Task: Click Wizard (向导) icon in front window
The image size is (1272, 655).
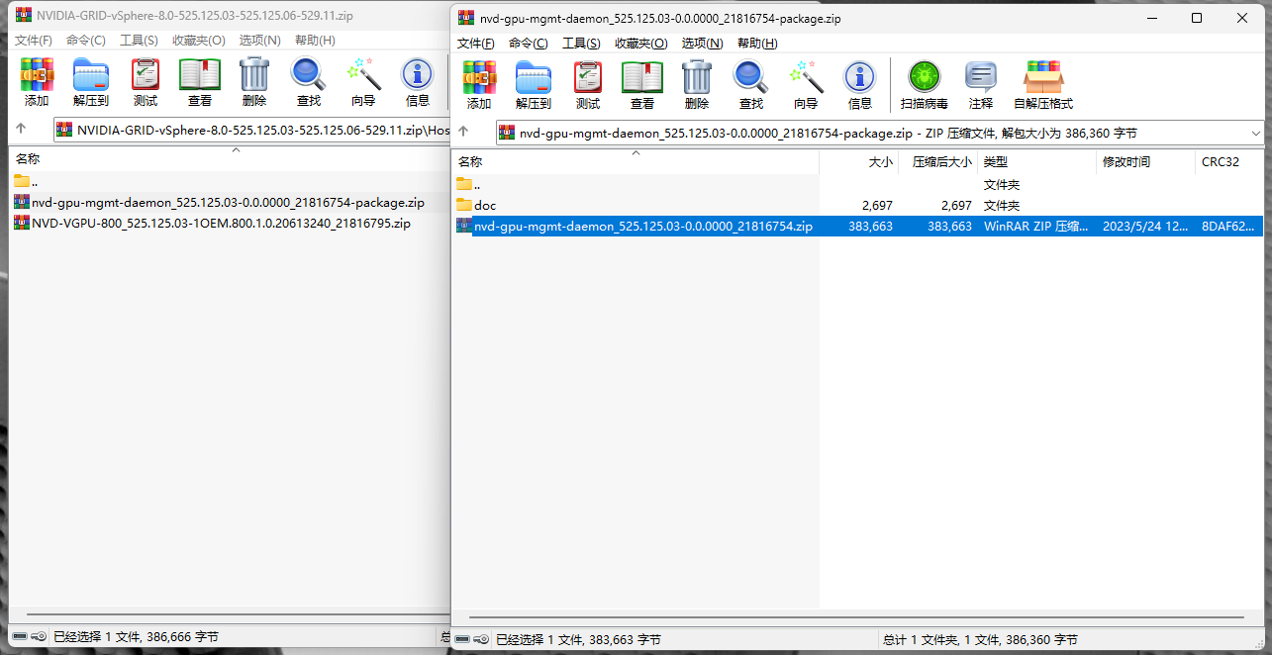Action: (806, 84)
